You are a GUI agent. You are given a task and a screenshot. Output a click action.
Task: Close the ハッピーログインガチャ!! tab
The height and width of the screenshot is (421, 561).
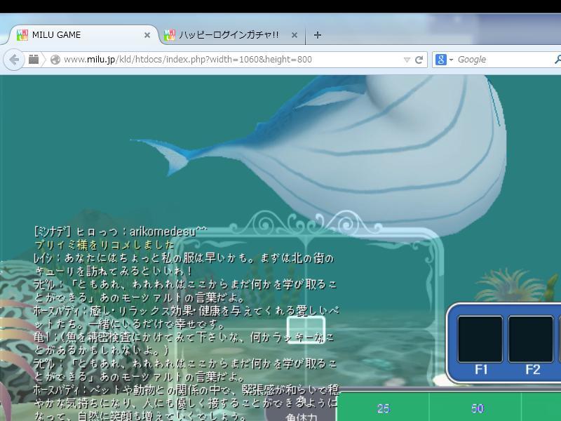tap(295, 34)
